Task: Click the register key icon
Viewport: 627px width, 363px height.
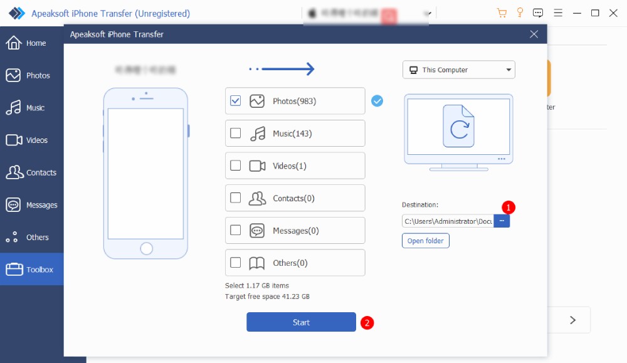Action: tap(520, 13)
